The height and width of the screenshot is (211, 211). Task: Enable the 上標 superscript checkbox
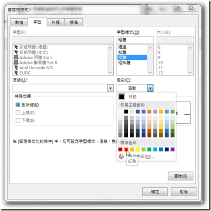tap(18, 112)
